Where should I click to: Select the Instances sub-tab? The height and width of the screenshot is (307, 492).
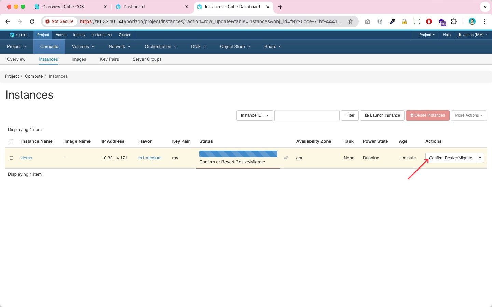[49, 59]
